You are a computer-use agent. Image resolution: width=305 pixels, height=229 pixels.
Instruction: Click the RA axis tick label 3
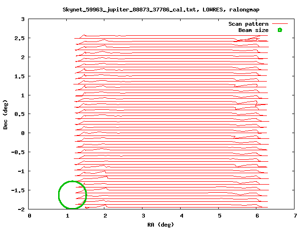(x=143, y=216)
